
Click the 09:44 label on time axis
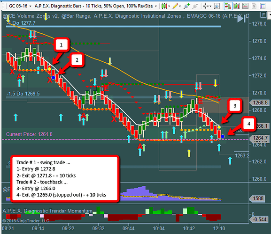point(128,229)
